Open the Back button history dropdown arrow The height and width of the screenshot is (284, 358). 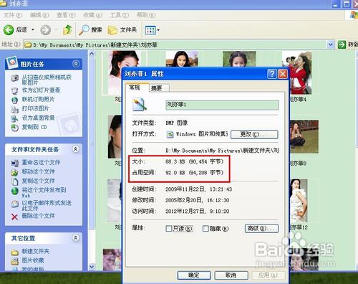[33, 30]
